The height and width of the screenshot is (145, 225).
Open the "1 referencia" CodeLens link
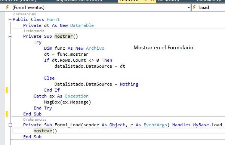[x=34, y=31]
